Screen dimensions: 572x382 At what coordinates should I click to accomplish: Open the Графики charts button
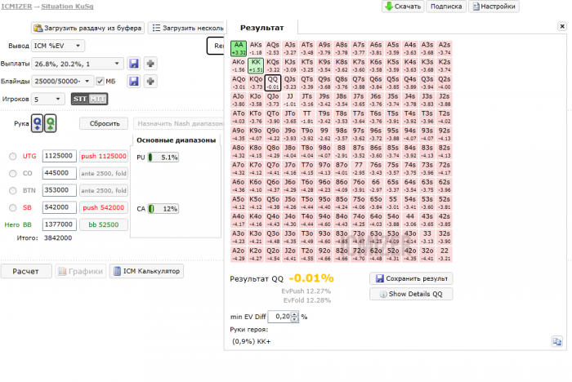point(81,271)
